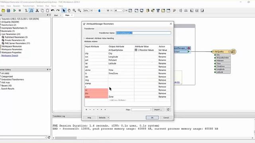The height and width of the screenshot is (143, 255).
Task: Cut selection with the scissors icon
Action: pos(37,11)
